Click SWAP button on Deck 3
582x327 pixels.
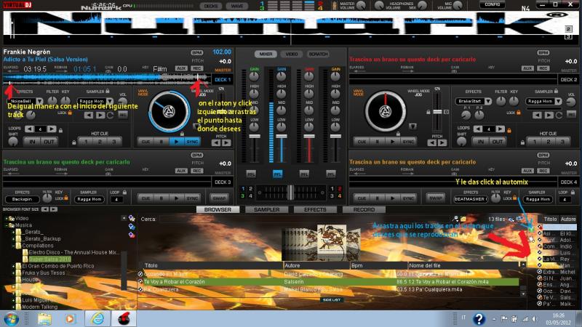220,198
